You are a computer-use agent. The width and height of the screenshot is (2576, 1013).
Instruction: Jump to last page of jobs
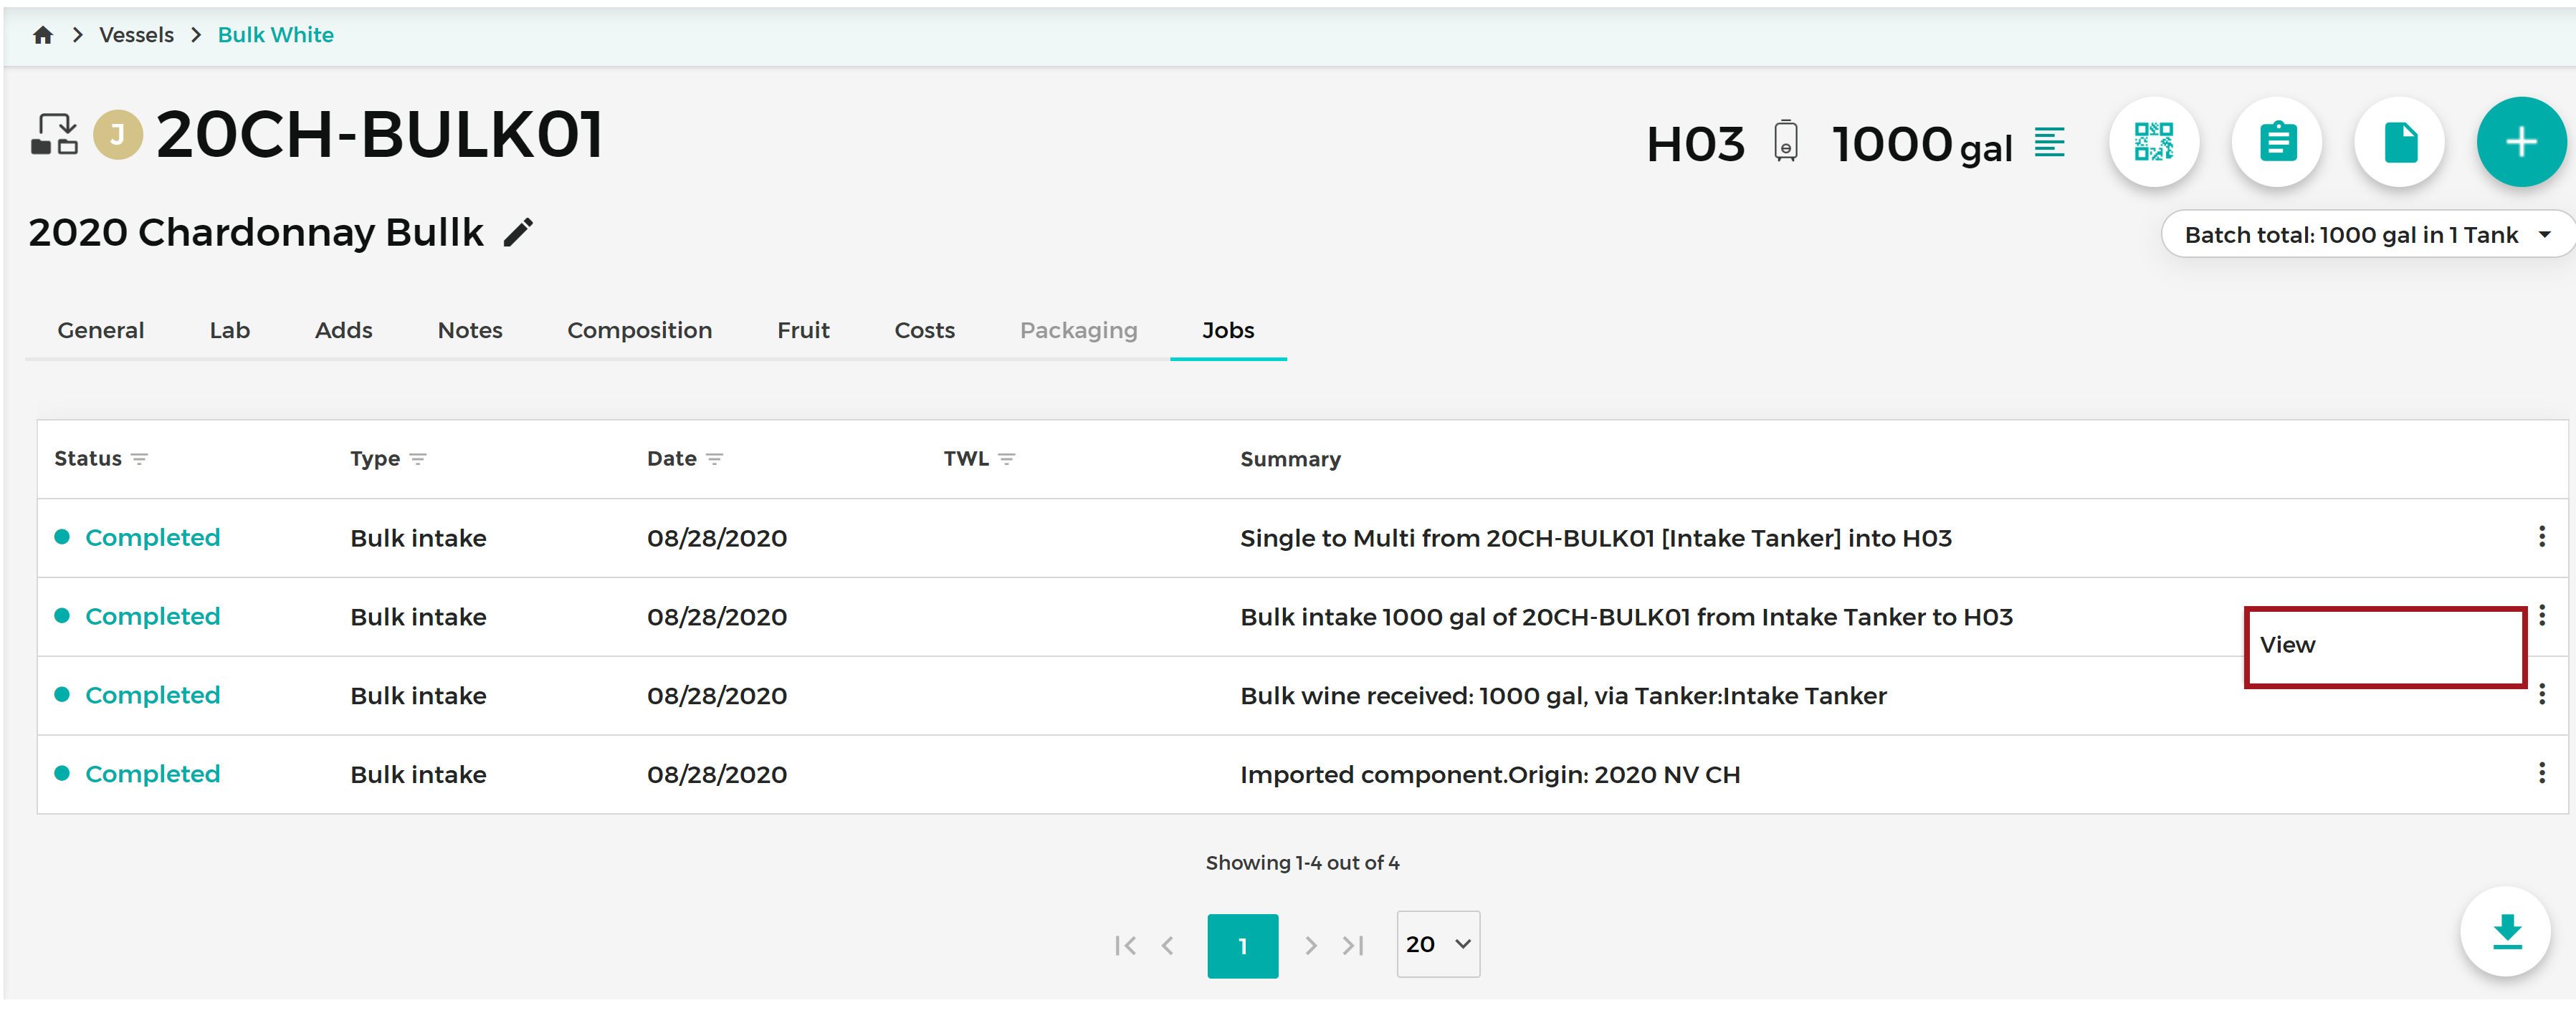1353,945
